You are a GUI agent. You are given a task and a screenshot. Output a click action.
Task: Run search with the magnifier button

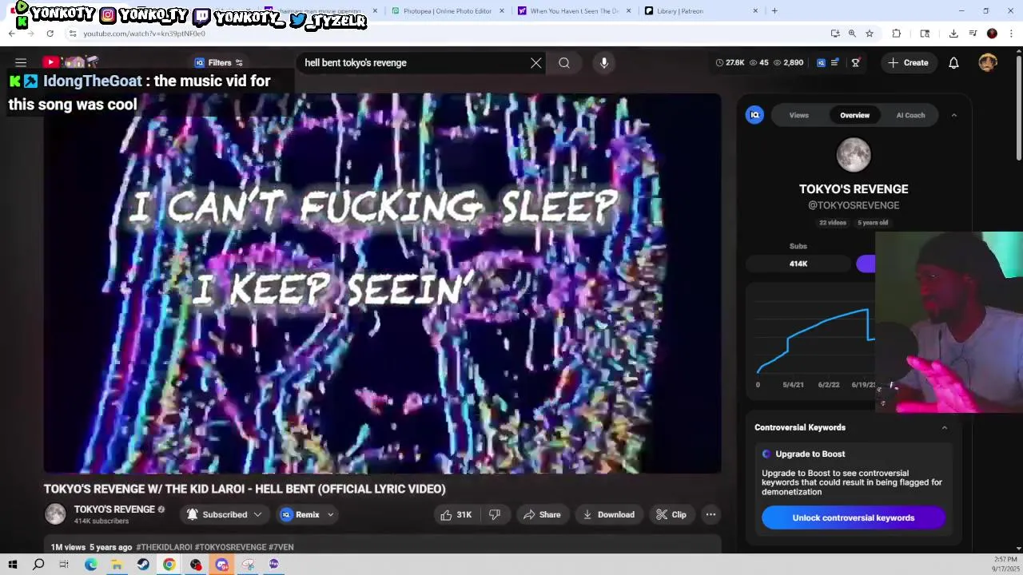point(564,62)
